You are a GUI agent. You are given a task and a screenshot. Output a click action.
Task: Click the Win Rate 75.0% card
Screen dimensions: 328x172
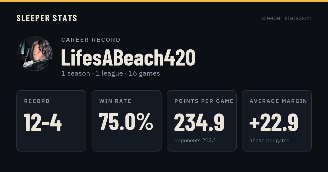pyautogui.click(x=127, y=121)
